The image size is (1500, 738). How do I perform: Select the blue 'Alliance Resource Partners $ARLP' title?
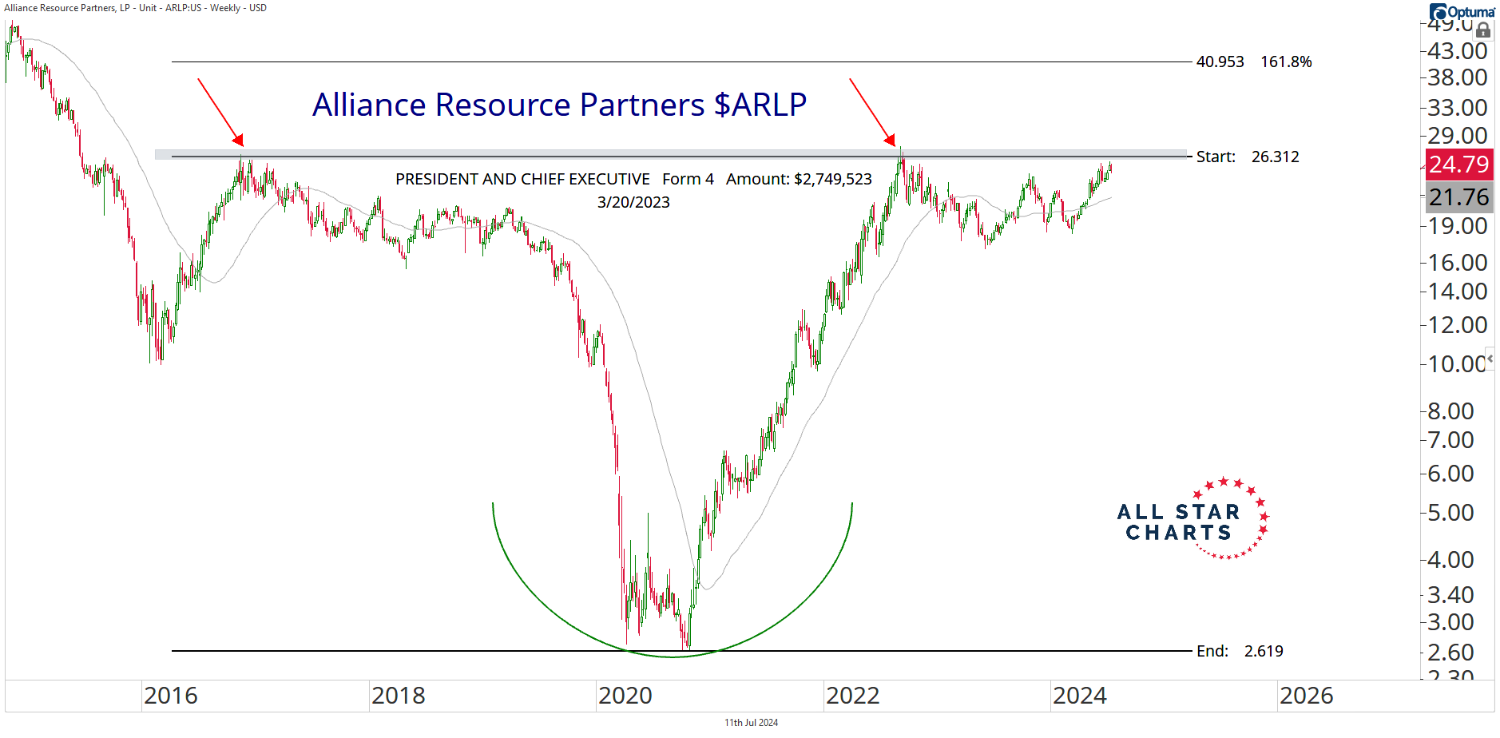pos(559,105)
